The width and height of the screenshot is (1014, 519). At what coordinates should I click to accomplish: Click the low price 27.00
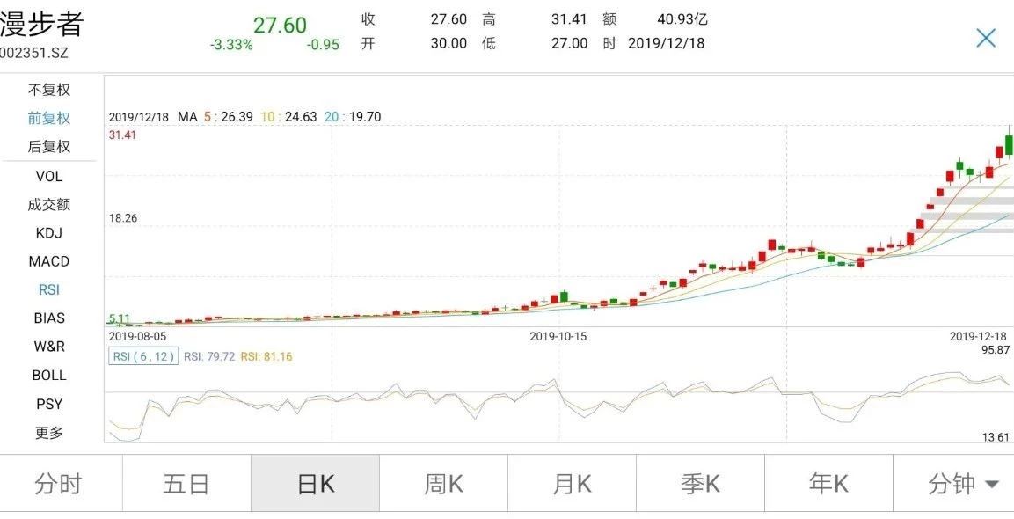click(x=569, y=43)
